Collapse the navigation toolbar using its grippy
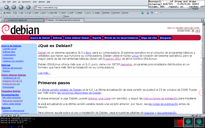The width and height of the screenshot is (205, 128). click(1, 7)
